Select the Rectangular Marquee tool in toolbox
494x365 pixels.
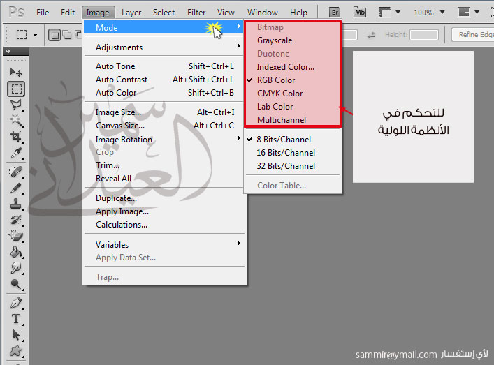[x=16, y=89]
